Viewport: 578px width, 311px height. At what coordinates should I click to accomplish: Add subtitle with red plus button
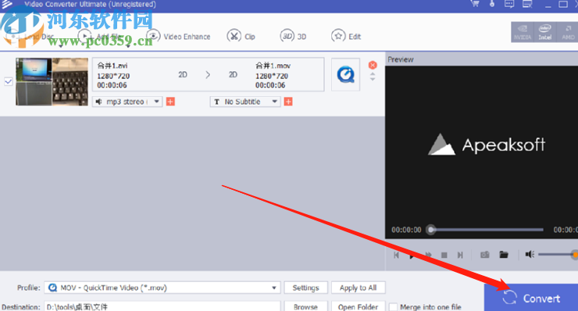pos(288,102)
